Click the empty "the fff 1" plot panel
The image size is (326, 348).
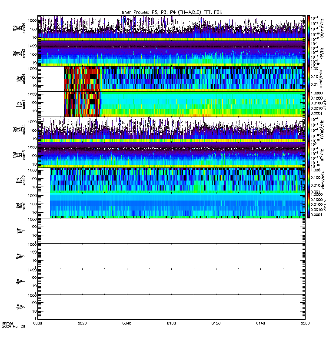[x=171, y=231]
